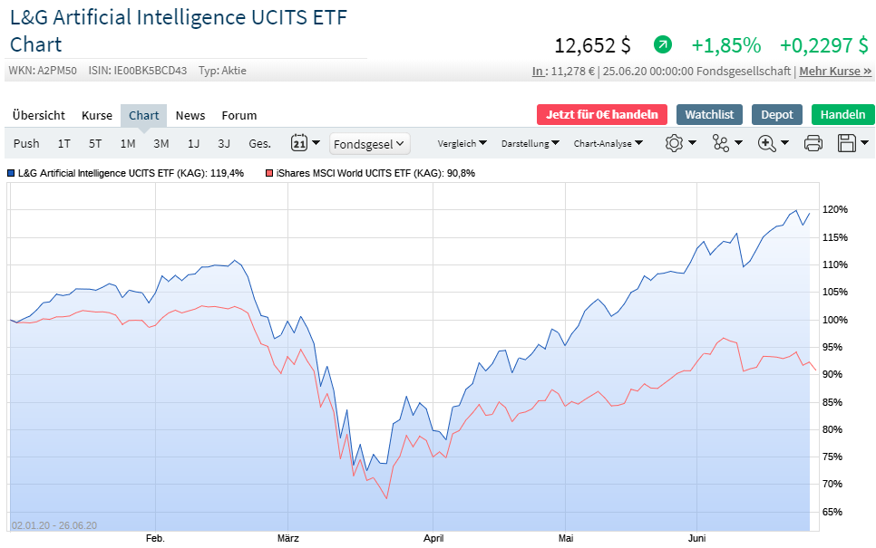Viewport: 876px width, 548px height.
Task: Click the Jetzt für 0€ handeln button
Action: 602,114
